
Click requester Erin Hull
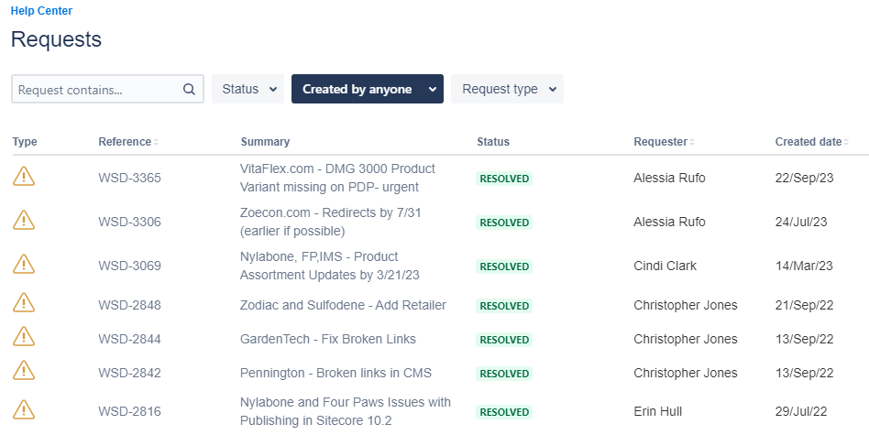click(x=658, y=412)
